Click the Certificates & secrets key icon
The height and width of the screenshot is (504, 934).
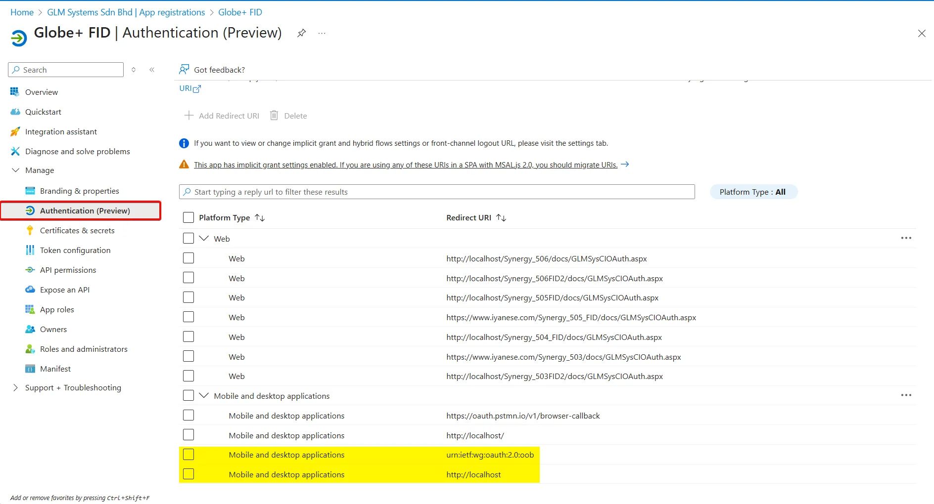30,231
